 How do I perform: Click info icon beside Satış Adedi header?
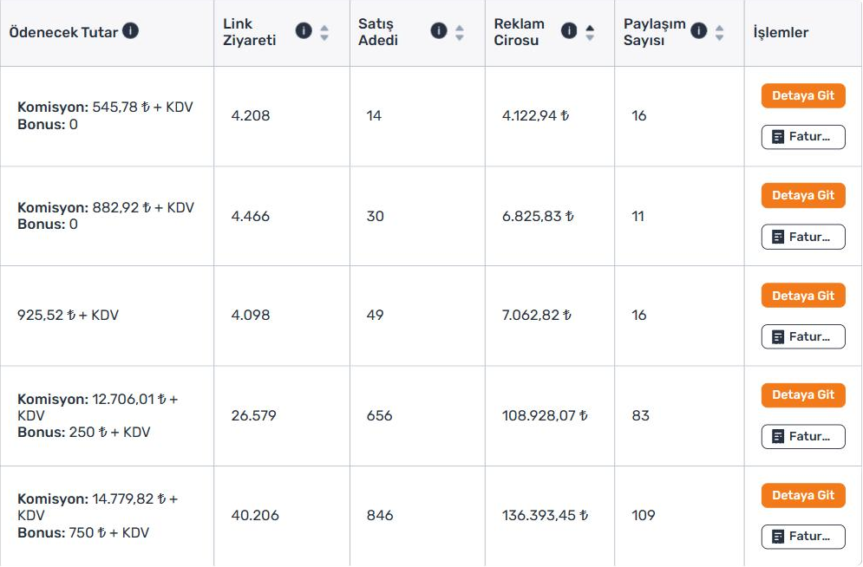coord(439,31)
